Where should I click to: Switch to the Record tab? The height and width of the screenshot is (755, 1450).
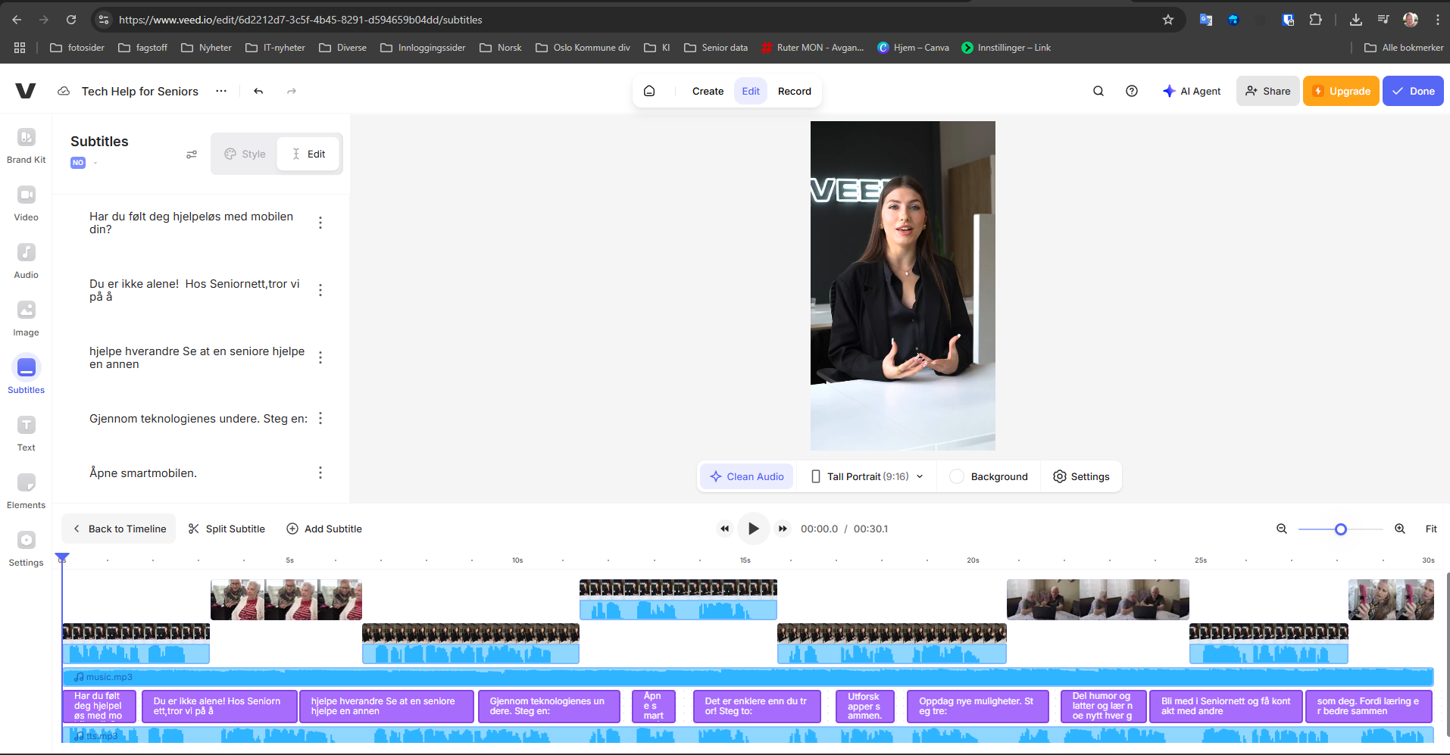(x=794, y=91)
